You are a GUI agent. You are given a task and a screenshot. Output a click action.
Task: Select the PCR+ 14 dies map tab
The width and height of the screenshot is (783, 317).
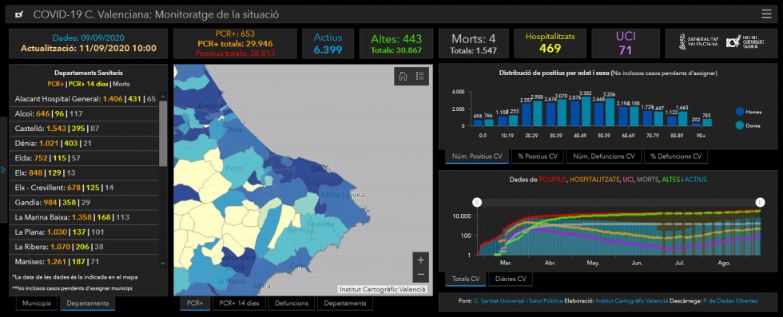coord(239,303)
